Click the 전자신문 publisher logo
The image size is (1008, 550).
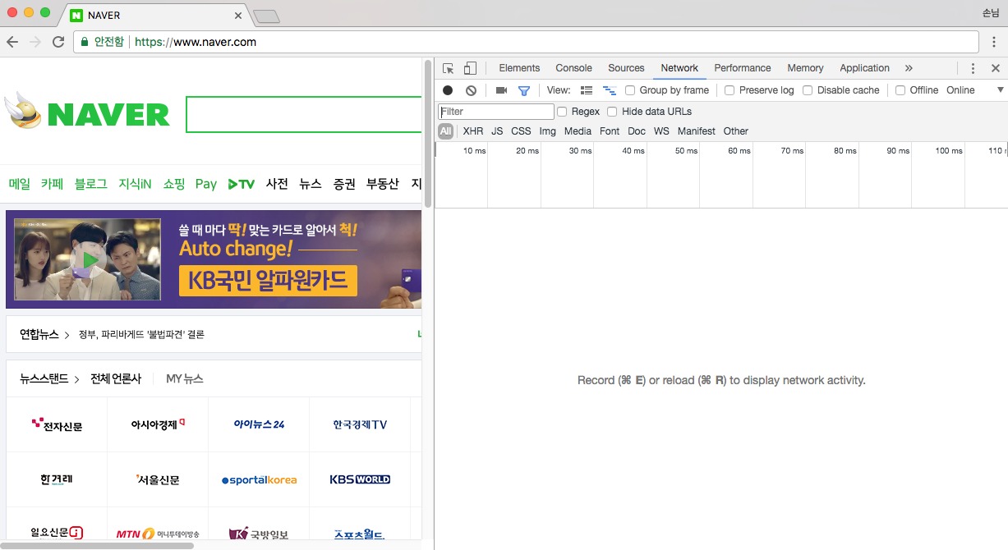pos(57,424)
